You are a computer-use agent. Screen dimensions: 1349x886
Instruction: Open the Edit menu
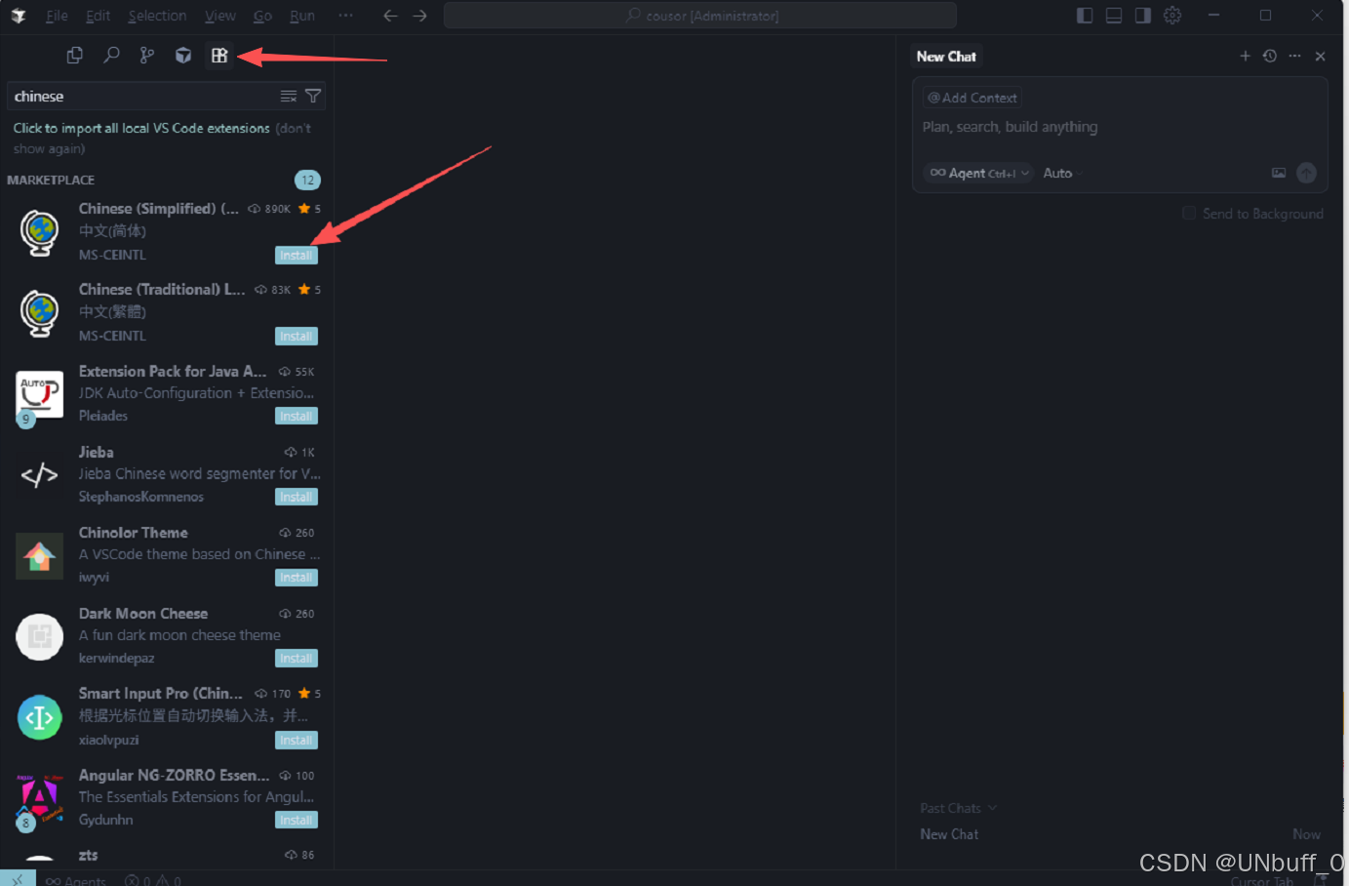click(98, 16)
